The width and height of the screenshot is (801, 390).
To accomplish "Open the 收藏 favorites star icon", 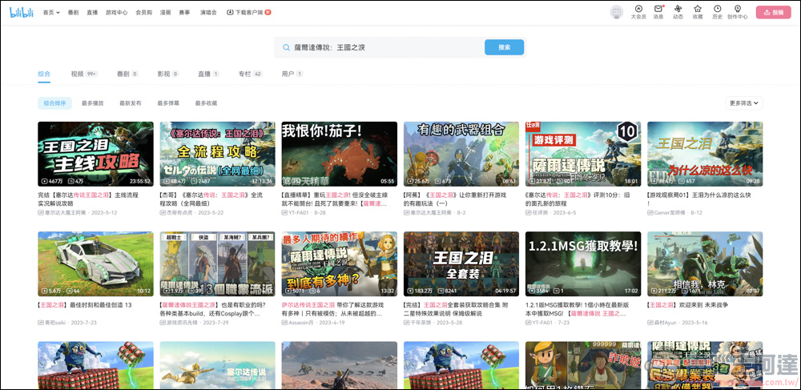I will (698, 12).
